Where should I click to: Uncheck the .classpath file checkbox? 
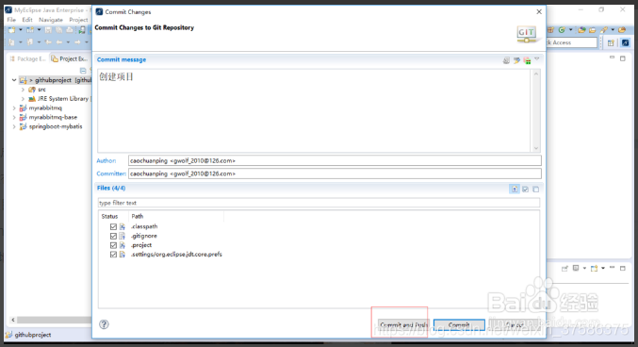pyautogui.click(x=113, y=227)
